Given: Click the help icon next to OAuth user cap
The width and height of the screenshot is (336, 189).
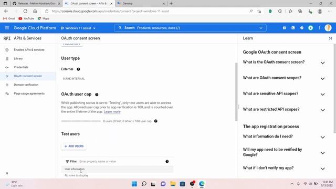Looking at the screenshot, I should tap(97, 94).
